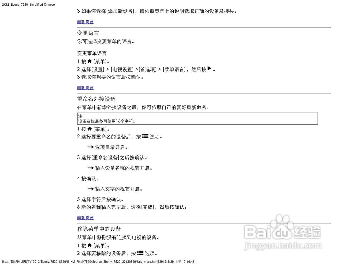Click home icon in 变更菜单语言 step 1
This screenshot has width=343, height=265.
[x=90, y=61]
